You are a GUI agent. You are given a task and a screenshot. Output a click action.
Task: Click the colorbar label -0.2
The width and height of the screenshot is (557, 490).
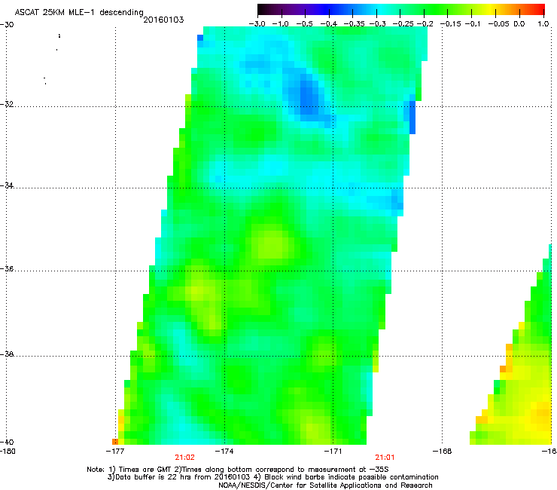coord(425,24)
